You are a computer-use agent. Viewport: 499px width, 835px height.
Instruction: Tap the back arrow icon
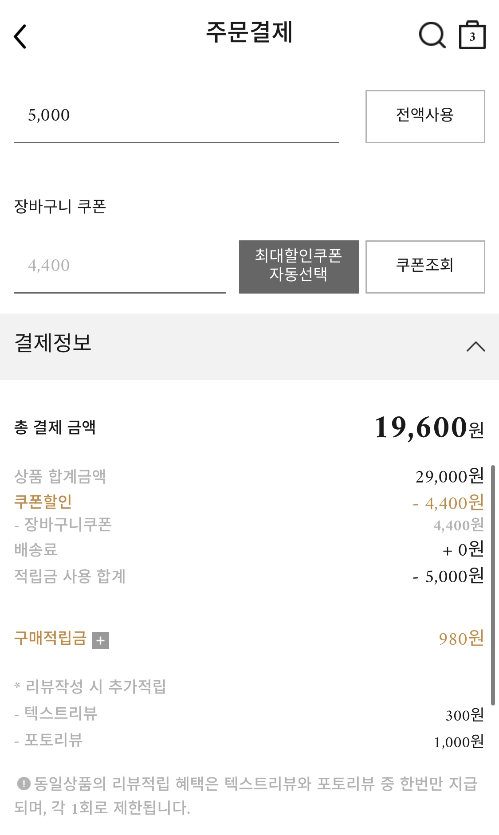[x=20, y=36]
